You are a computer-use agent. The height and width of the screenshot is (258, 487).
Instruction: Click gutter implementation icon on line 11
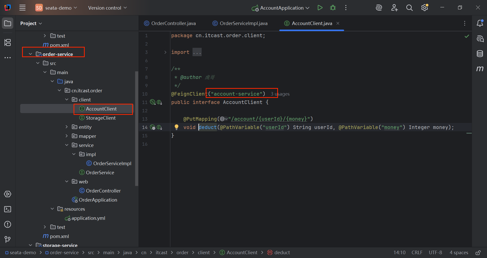[160, 102]
